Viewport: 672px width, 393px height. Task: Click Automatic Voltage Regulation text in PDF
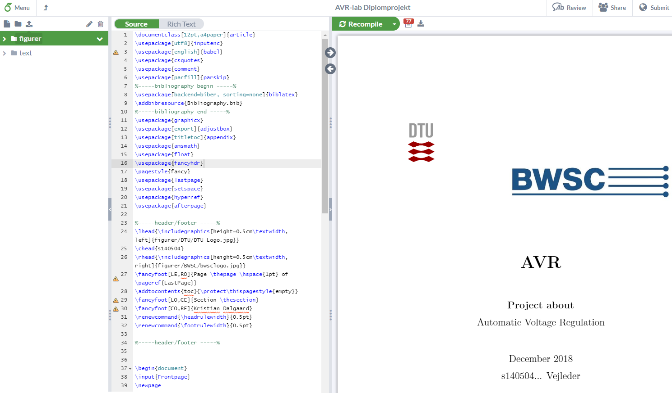pyautogui.click(x=541, y=322)
